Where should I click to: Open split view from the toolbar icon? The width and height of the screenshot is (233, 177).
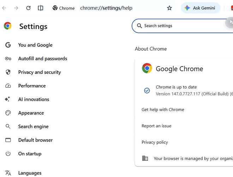(x=40, y=8)
